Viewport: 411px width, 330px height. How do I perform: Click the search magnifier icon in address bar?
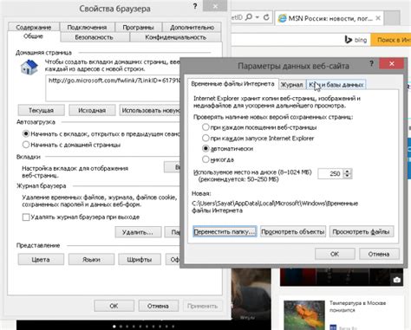(249, 17)
